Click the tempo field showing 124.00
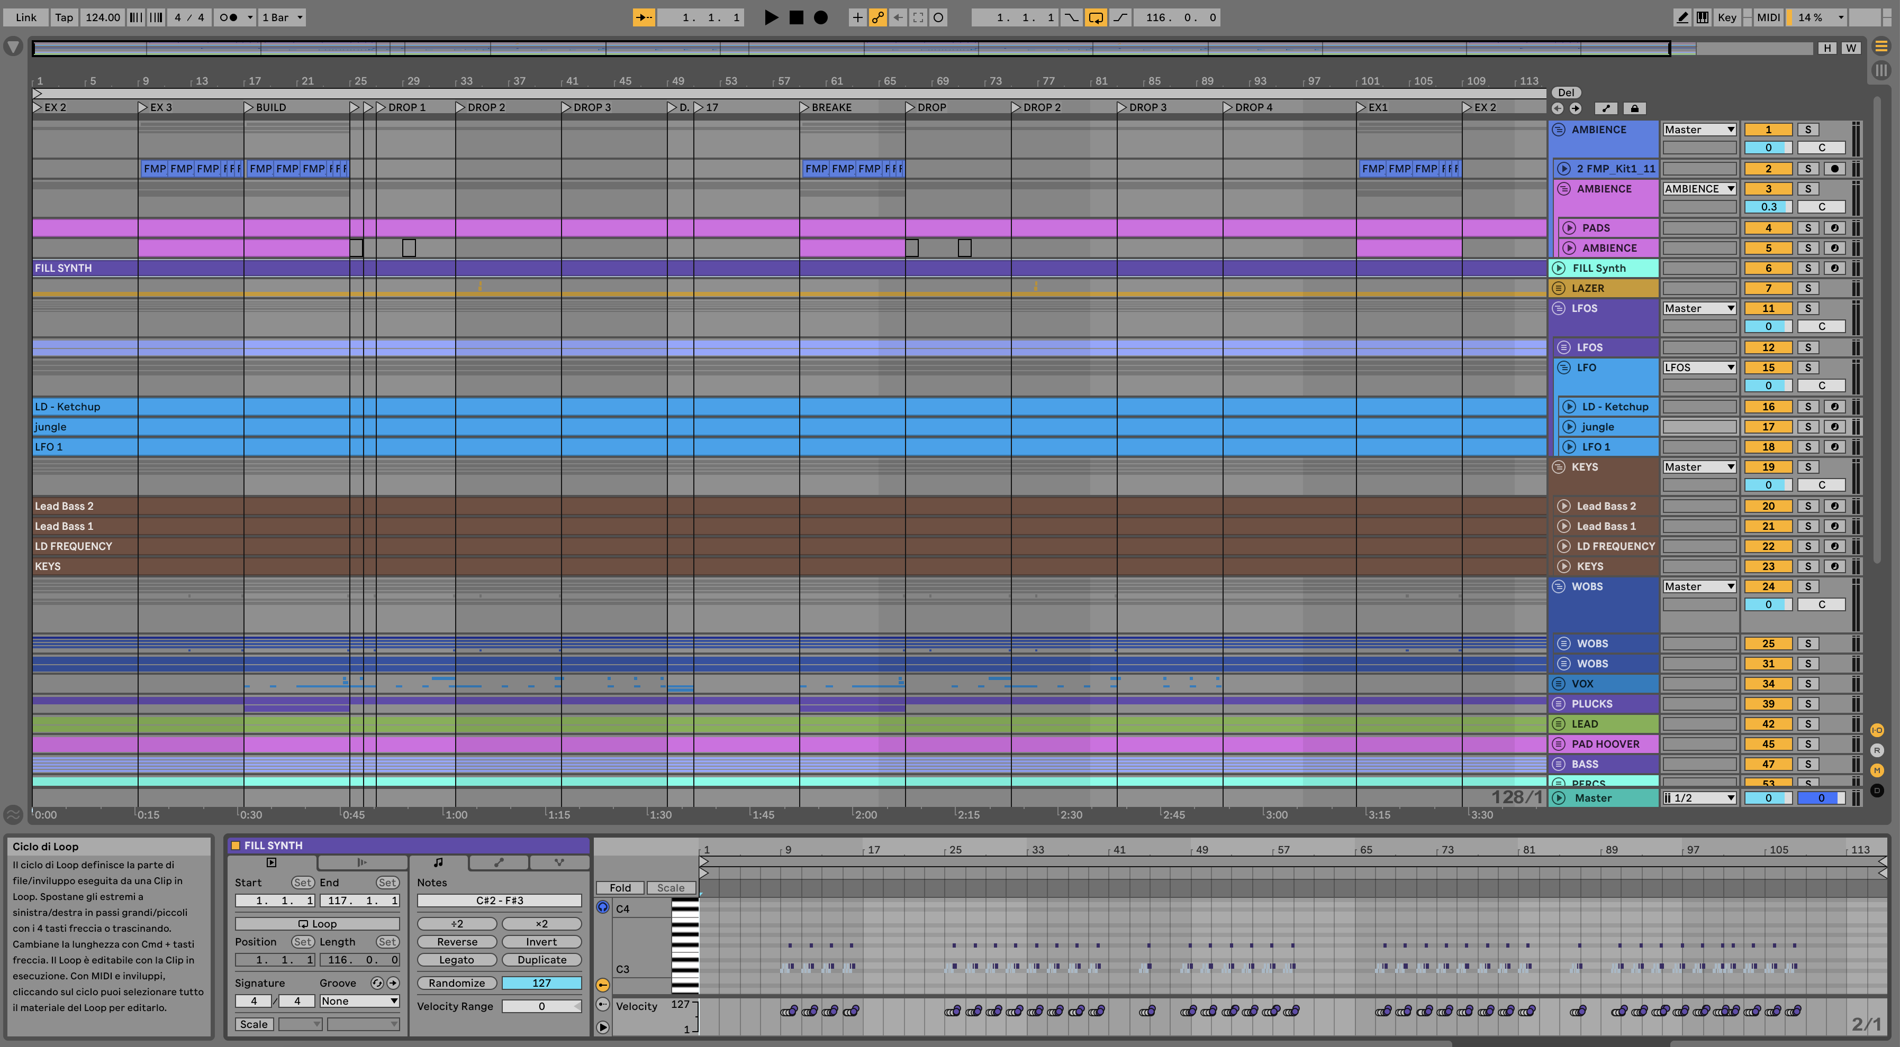The height and width of the screenshot is (1047, 1900). pyautogui.click(x=103, y=17)
